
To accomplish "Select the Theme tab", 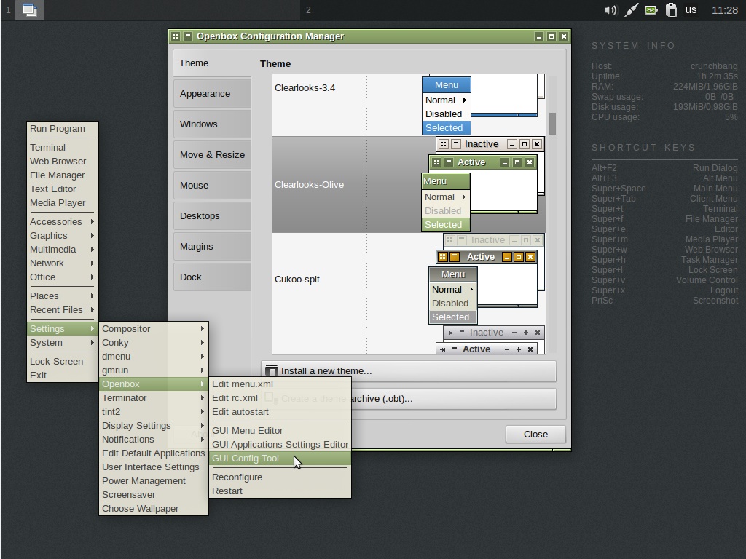I will pyautogui.click(x=212, y=63).
